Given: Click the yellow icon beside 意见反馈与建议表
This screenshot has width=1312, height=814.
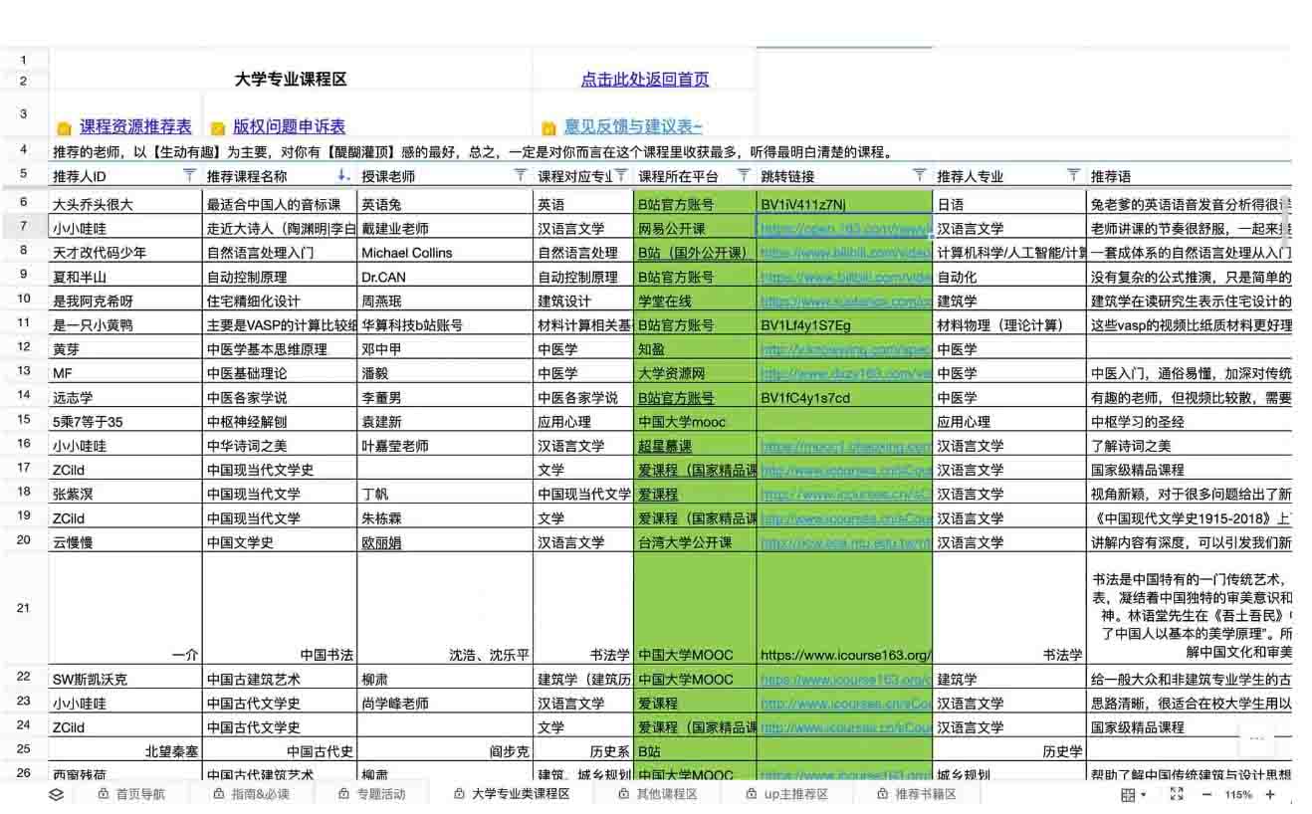Looking at the screenshot, I should tap(547, 128).
